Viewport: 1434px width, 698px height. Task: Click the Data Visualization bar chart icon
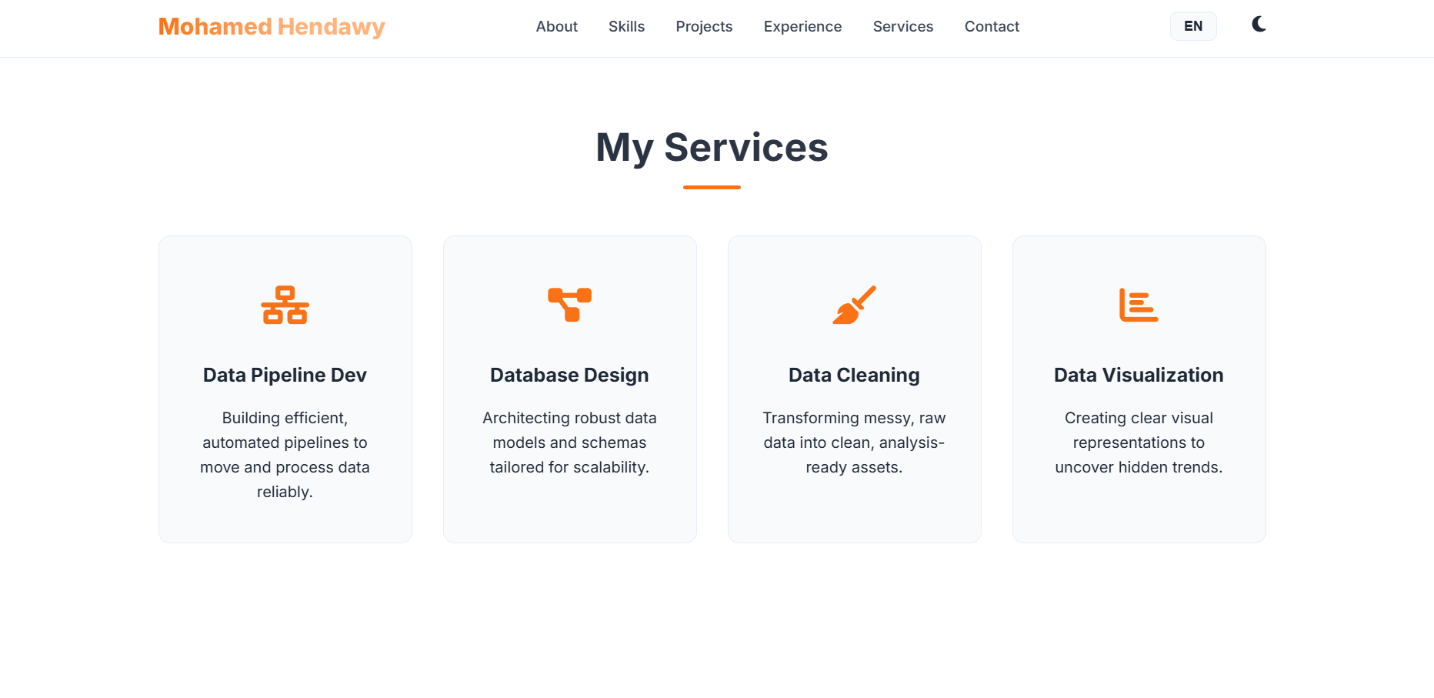(x=1139, y=305)
